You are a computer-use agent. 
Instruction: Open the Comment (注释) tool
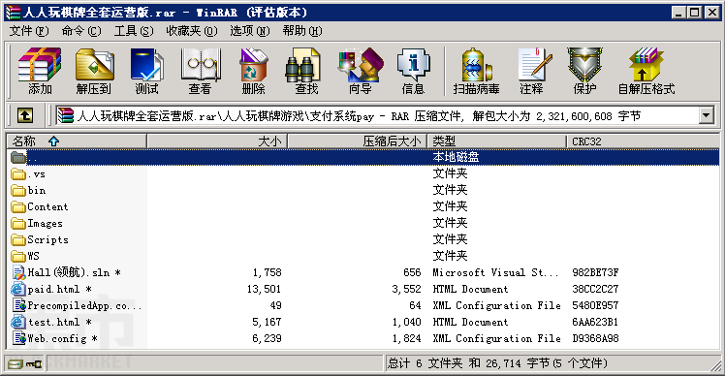tap(534, 64)
